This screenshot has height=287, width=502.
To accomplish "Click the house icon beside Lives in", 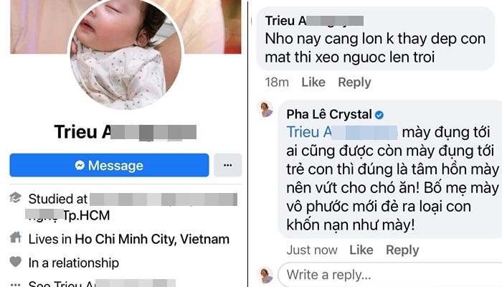I will pyautogui.click(x=15, y=237).
